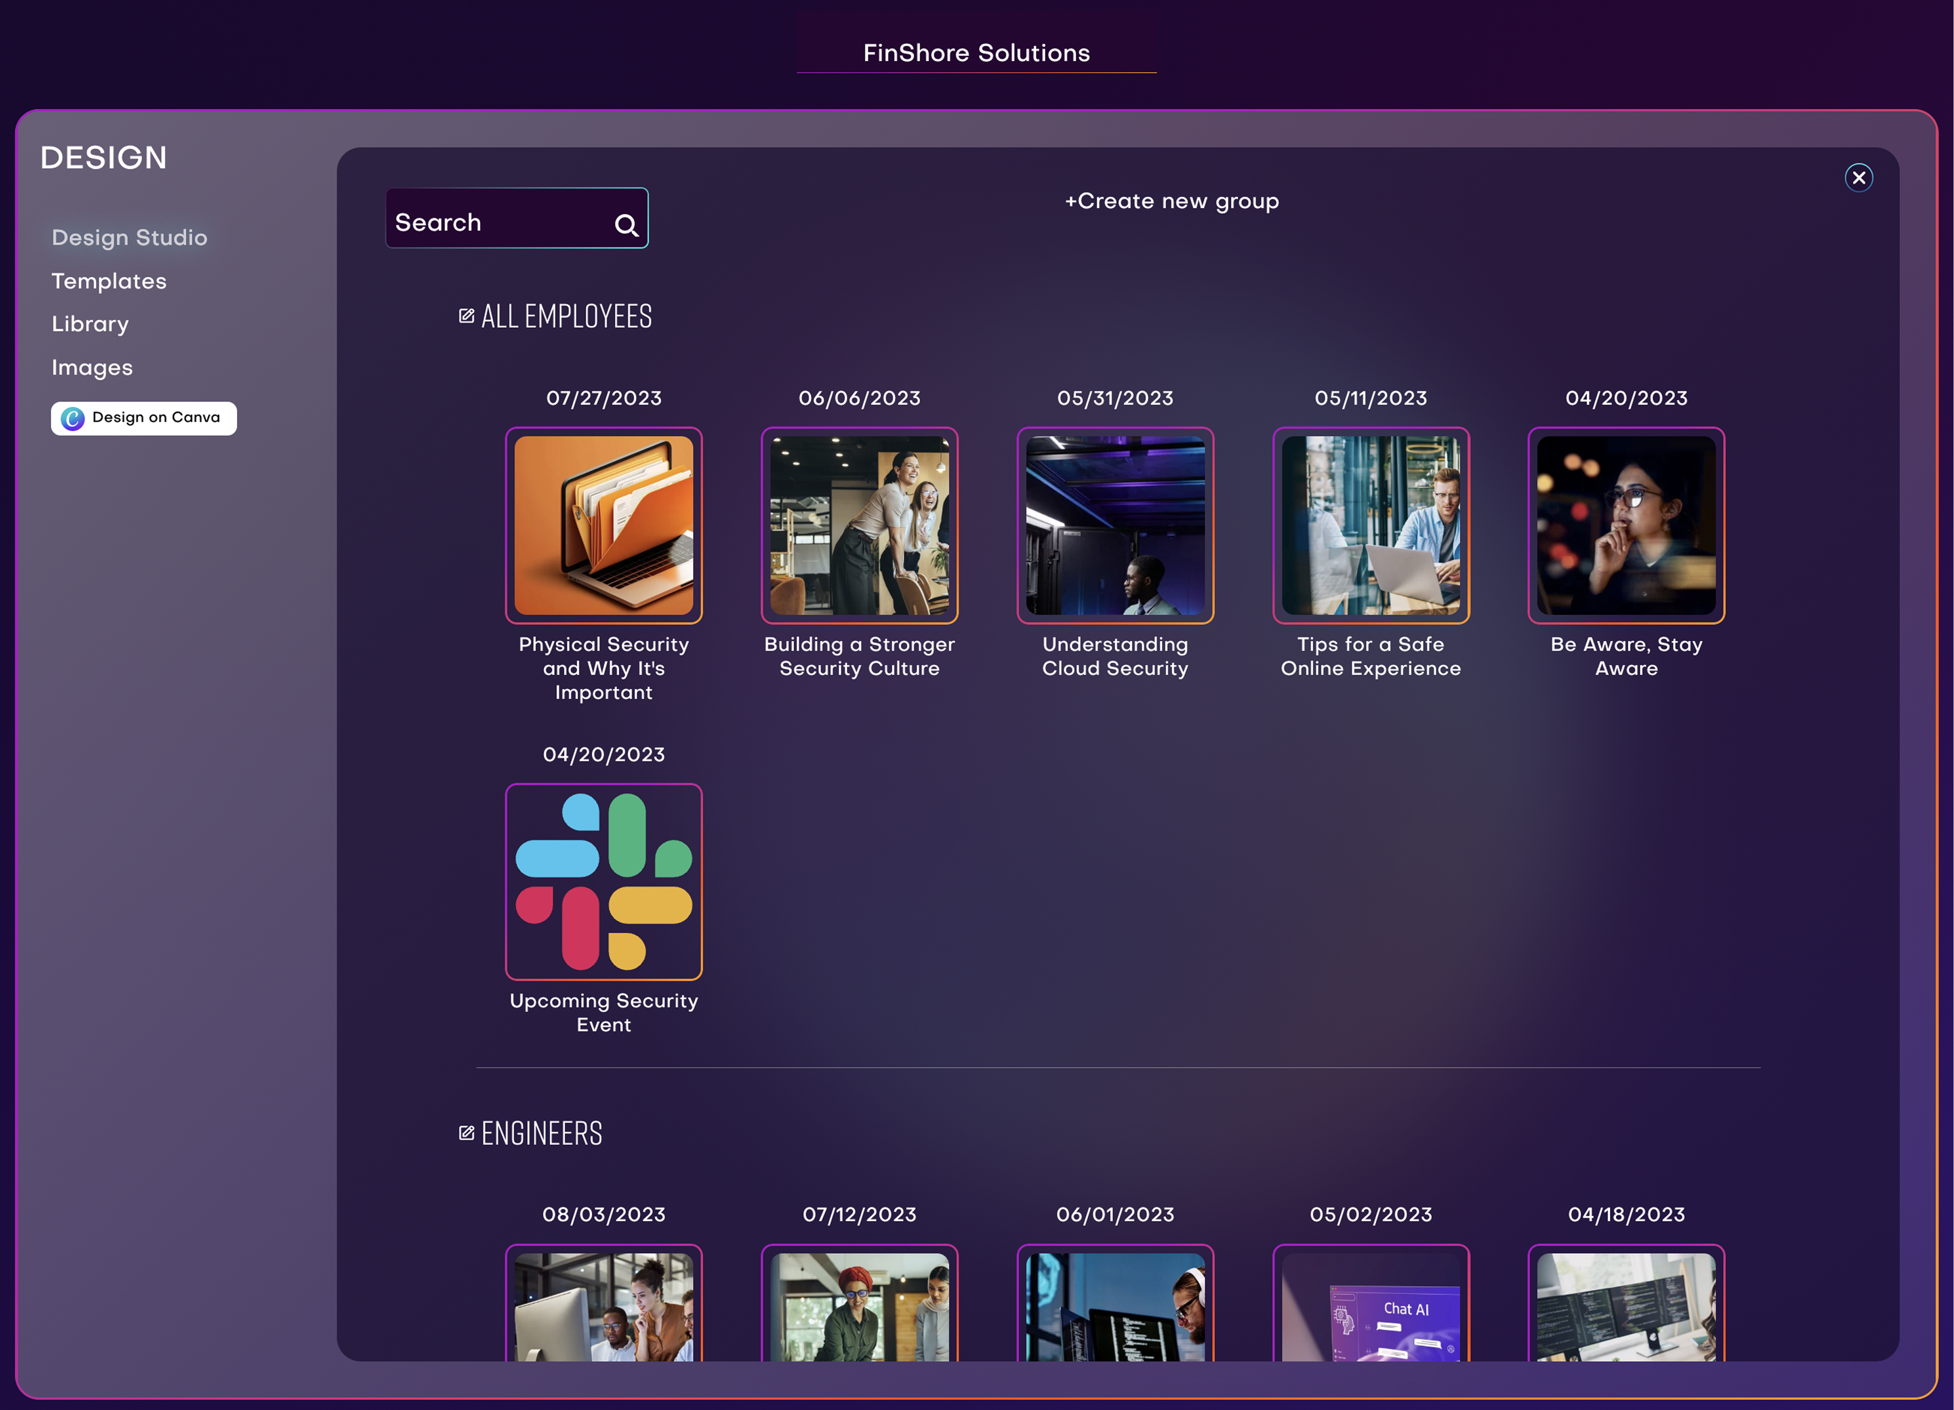Screen dimensions: 1954x1410
Task: Click the search magnifier icon
Action: click(626, 226)
